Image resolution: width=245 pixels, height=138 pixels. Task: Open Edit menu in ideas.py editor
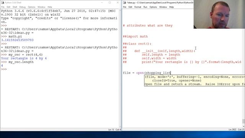click(130, 7)
